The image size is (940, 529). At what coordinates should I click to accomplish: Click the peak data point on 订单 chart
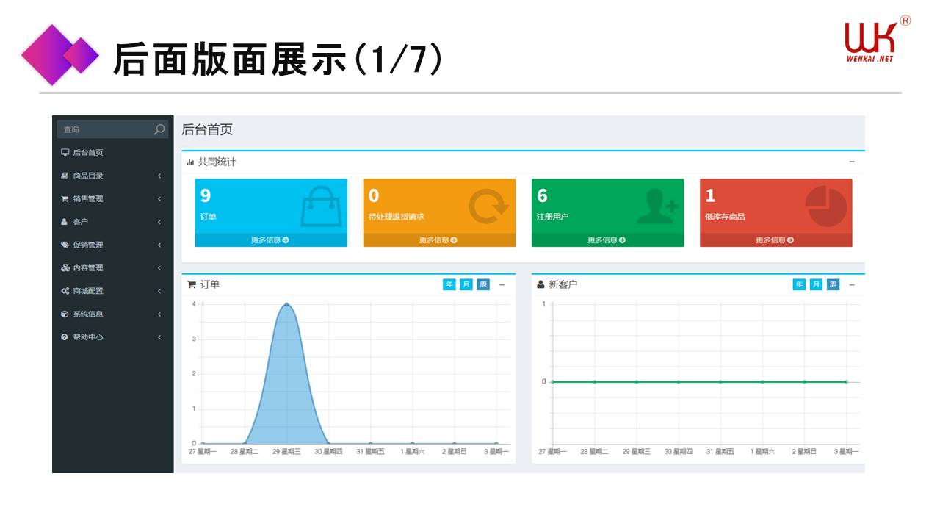(286, 304)
